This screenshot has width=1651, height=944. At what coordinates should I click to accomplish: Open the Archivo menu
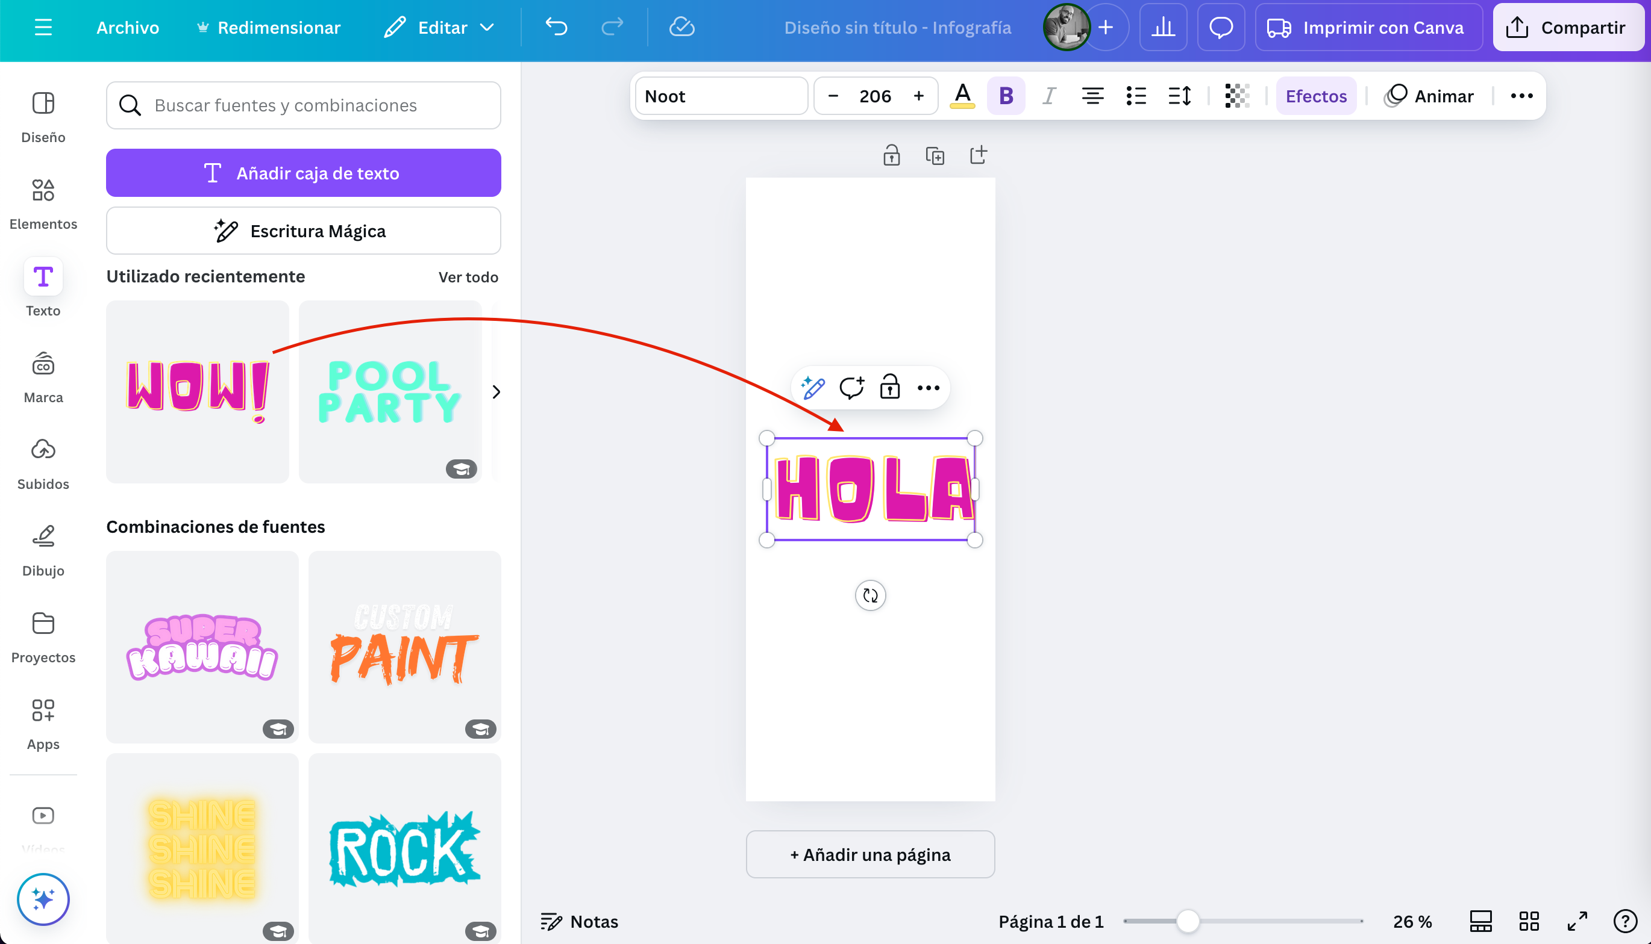(127, 27)
